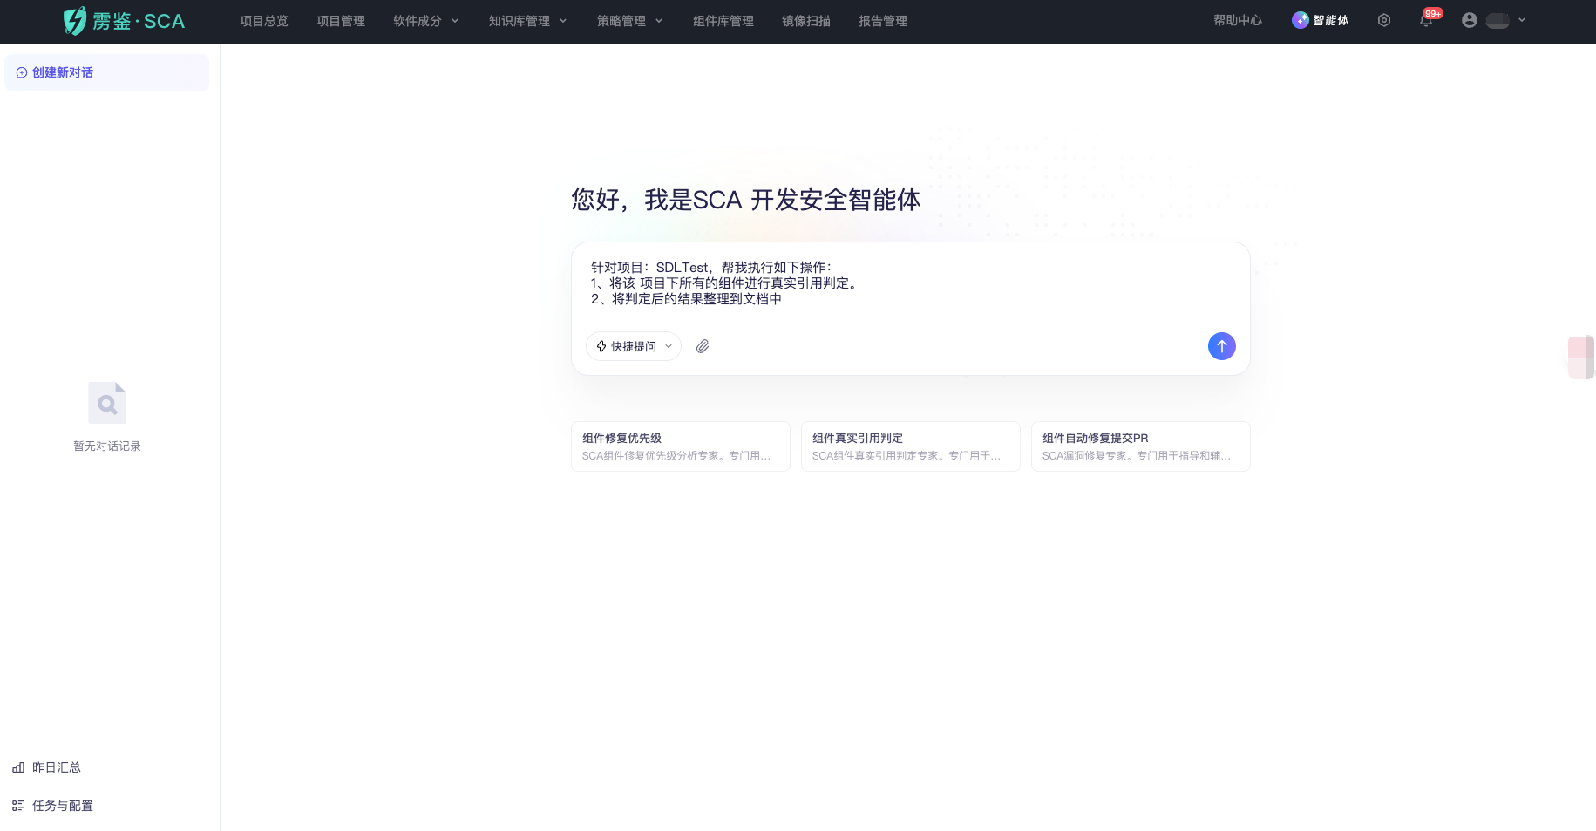The image size is (1596, 831).
Task: Open 智能体 agent from top bar
Action: (x=1321, y=20)
